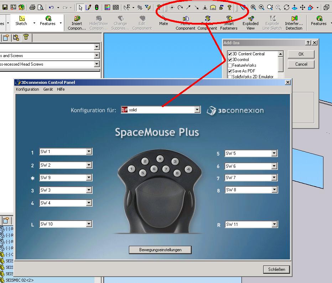
Task: Click the Move Component toolbar button
Action: pos(185,23)
